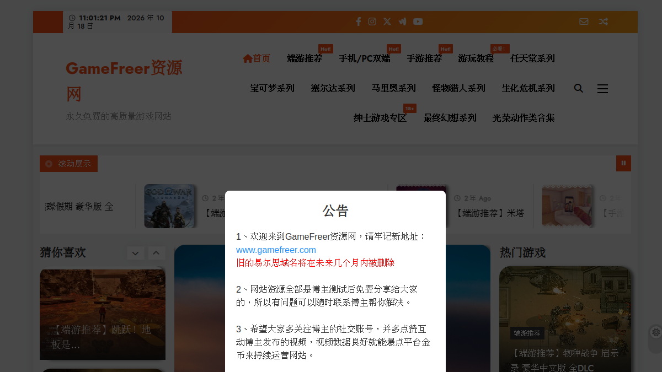This screenshot has height=372, width=662.
Task: Open 手游推荐 menu item
Action: pos(424,58)
